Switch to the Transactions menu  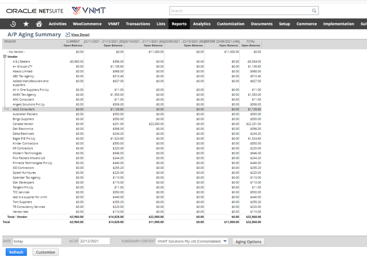[x=138, y=24]
